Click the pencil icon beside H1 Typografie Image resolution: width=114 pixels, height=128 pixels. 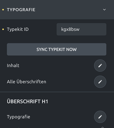(100, 117)
